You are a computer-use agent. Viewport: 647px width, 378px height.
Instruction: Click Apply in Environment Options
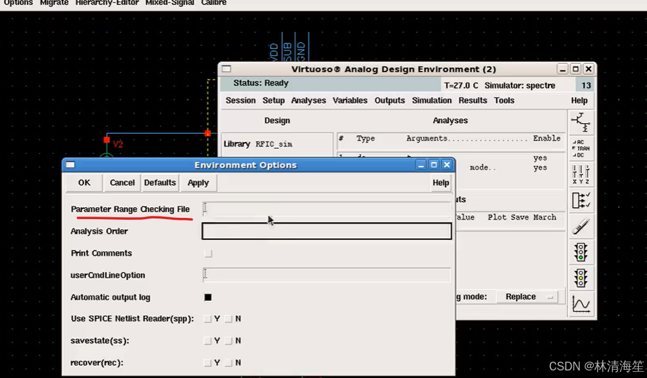(x=198, y=182)
